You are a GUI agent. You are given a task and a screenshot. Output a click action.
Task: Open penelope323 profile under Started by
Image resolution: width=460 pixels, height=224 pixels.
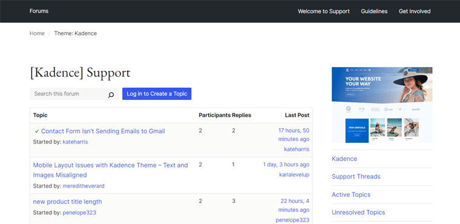pos(79,212)
